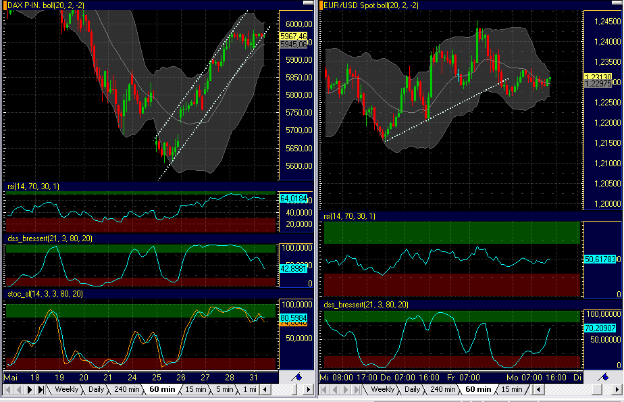Select the 240 min tab in DAX chart

(x=126, y=389)
